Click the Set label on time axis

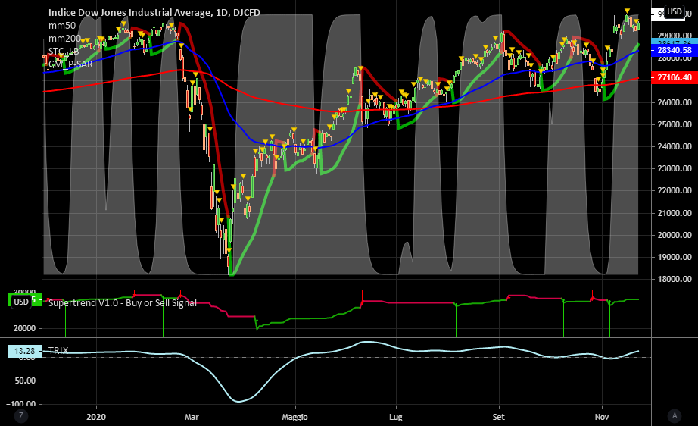(499, 417)
